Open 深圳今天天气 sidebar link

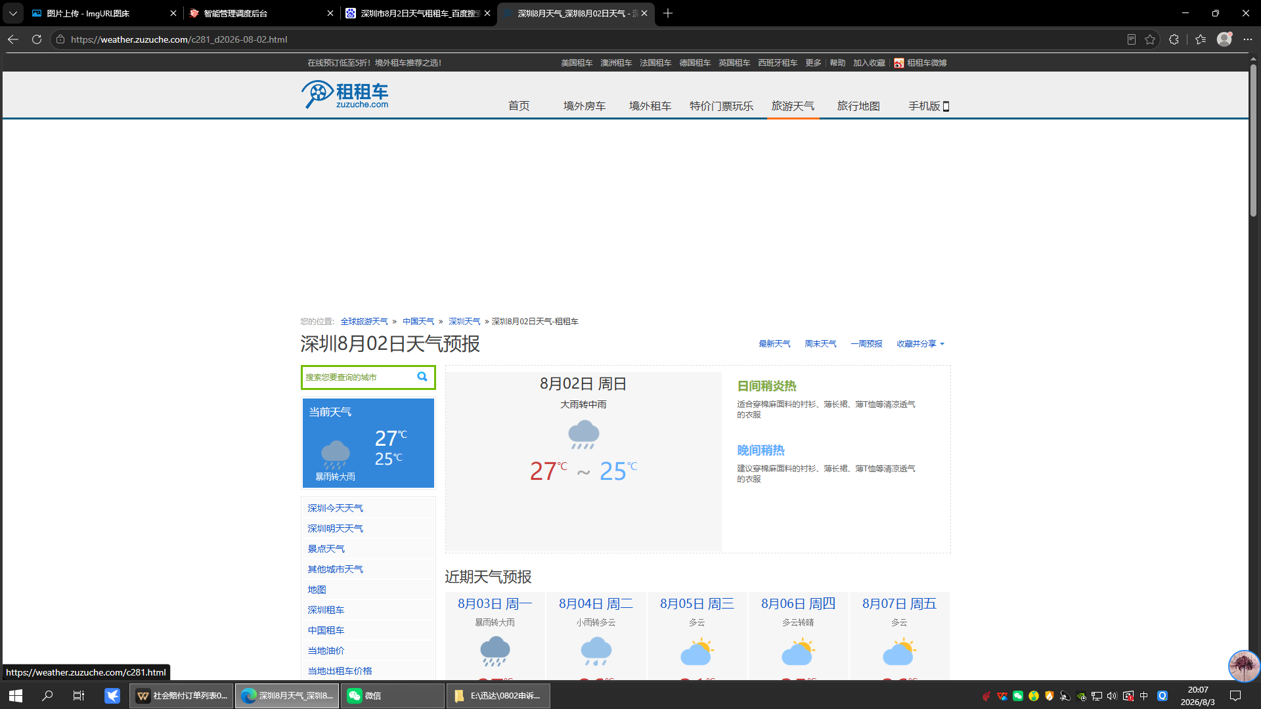(x=335, y=508)
